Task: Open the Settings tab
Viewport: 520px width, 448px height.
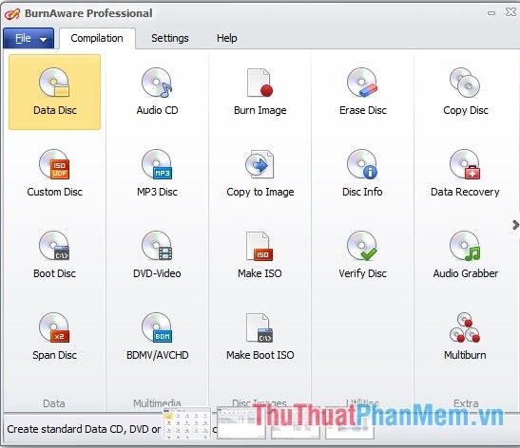Action: pos(170,38)
